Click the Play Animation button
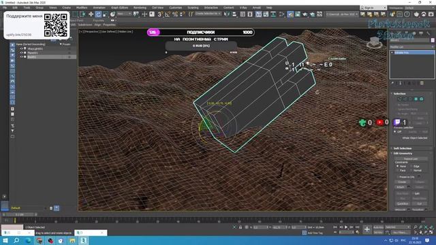This screenshot has width=436, height=245. tap(346, 227)
